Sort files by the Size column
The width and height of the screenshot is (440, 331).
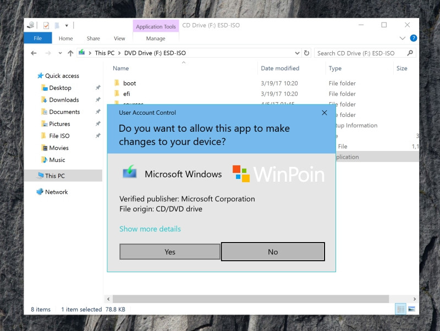tap(402, 68)
